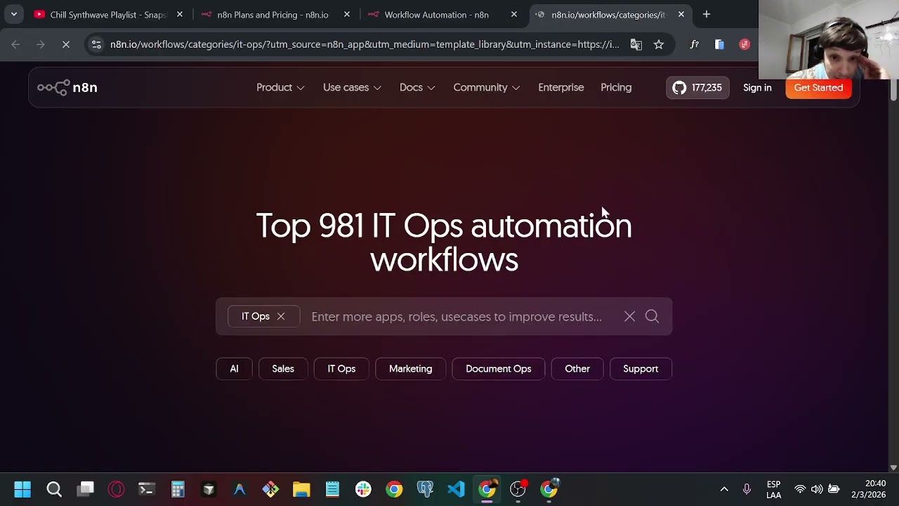Open Windows taskbar search
Image resolution: width=899 pixels, height=506 pixels.
(x=54, y=489)
